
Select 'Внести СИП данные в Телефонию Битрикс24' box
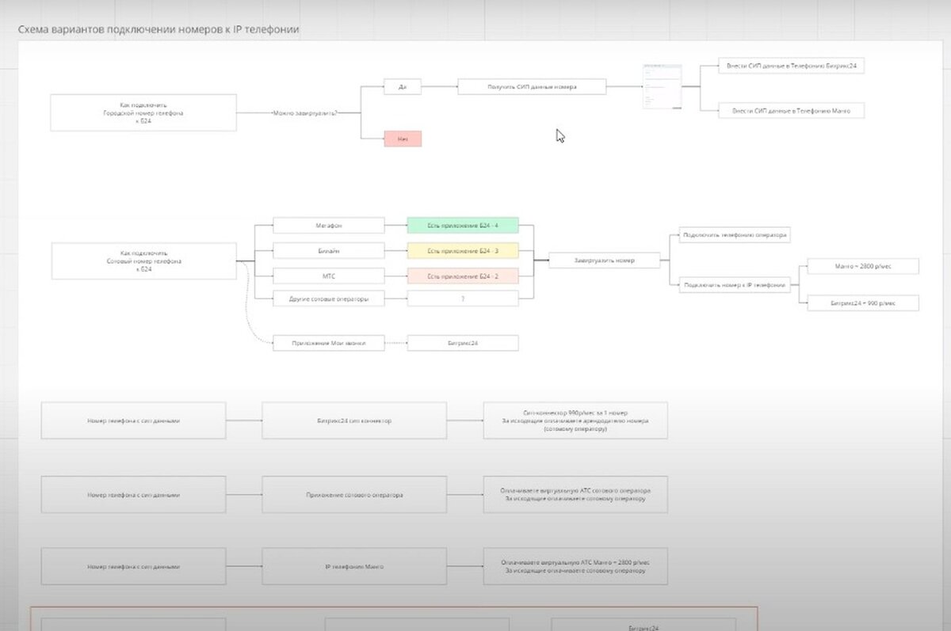coord(790,67)
